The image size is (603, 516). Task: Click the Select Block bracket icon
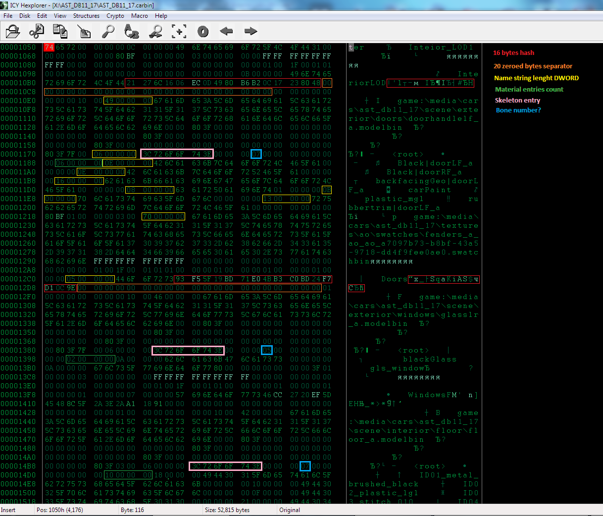coord(179,32)
